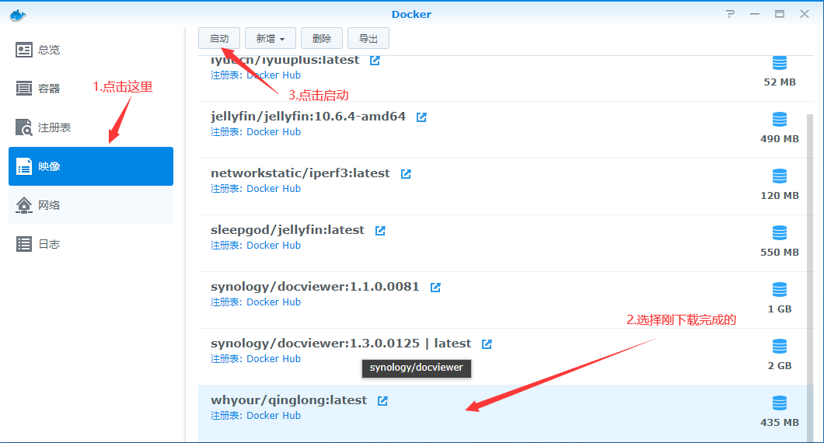The image size is (824, 443).
Task: Select the synology/docviewer:1.1.0.0081 image name
Action: coord(315,287)
